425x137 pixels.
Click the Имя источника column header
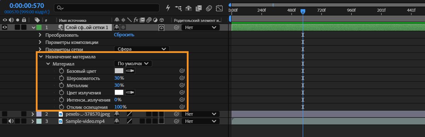point(72,20)
